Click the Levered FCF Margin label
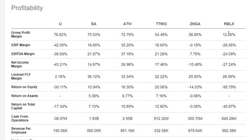The height and width of the screenshot is (140, 249). point(21,76)
